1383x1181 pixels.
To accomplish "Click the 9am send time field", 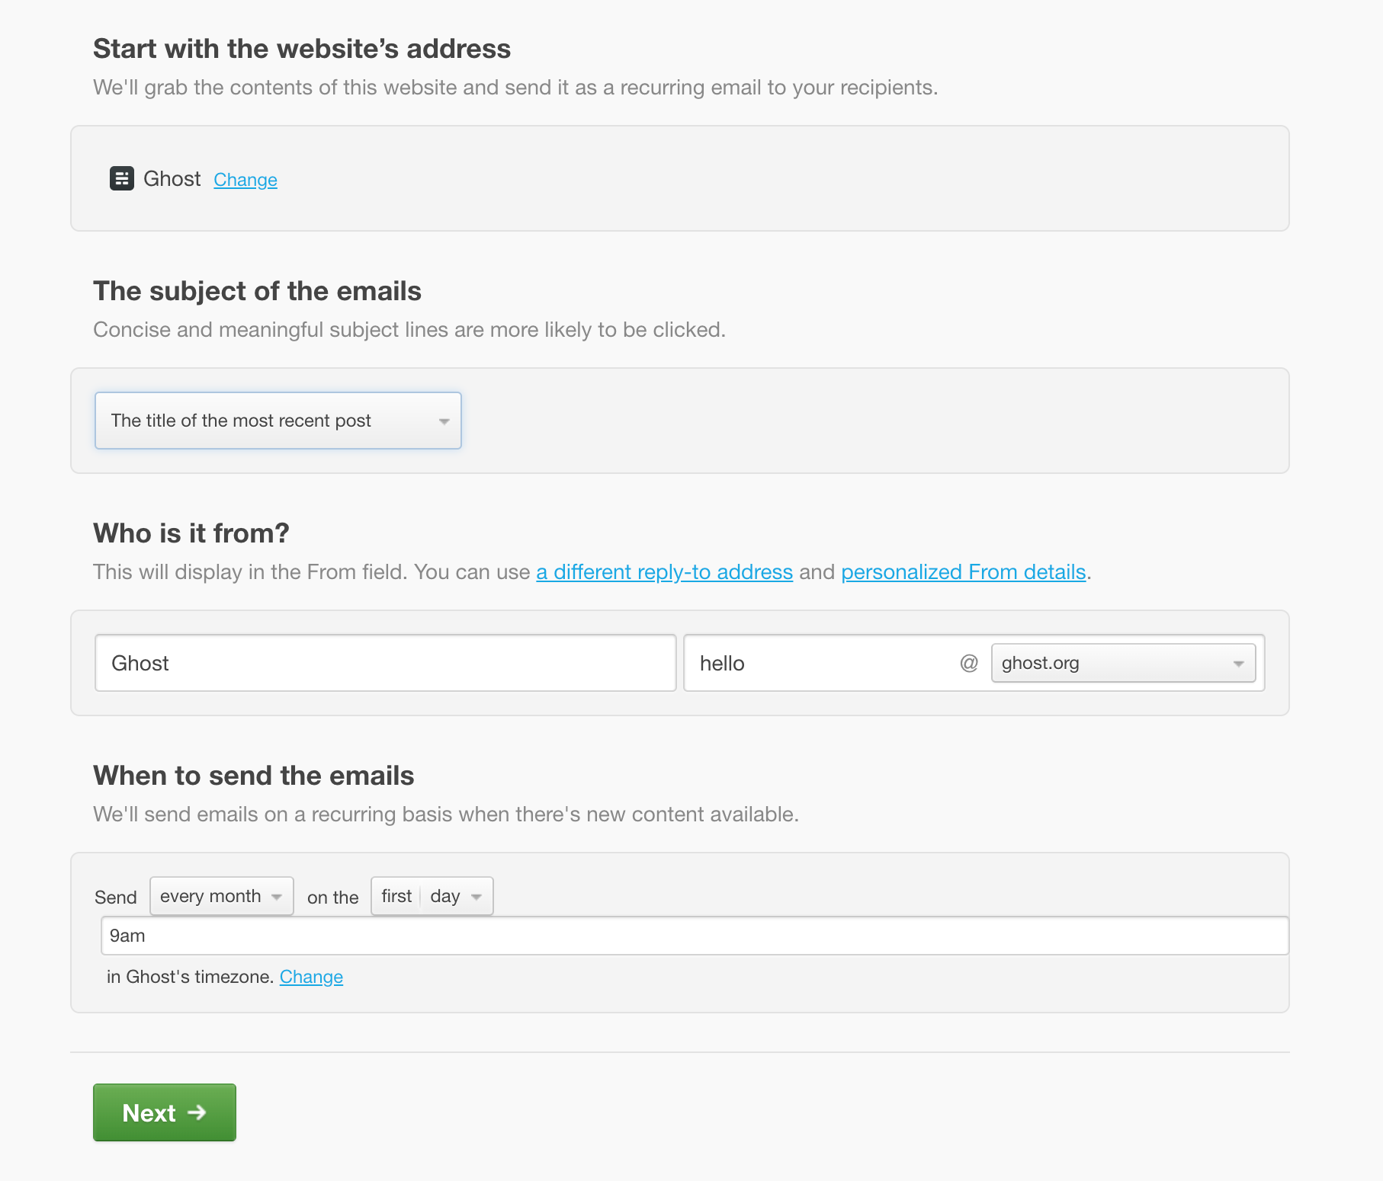I will (694, 936).
